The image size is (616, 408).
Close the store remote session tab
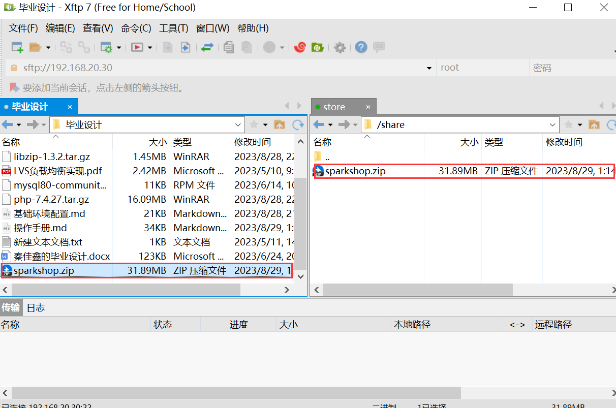368,107
